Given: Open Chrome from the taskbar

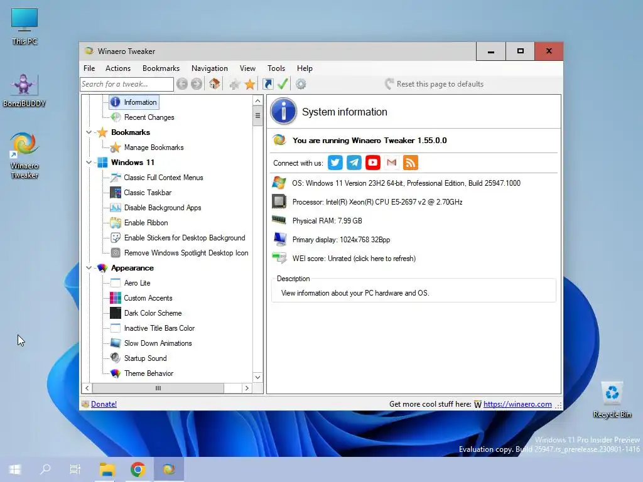Looking at the screenshot, I should pyautogui.click(x=138, y=469).
